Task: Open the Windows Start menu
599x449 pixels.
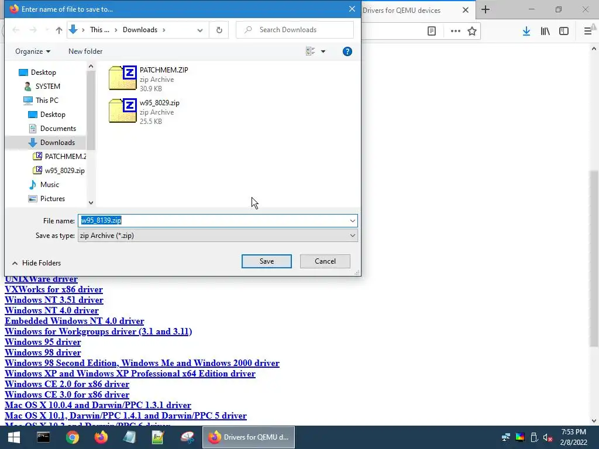Action: [x=14, y=437]
